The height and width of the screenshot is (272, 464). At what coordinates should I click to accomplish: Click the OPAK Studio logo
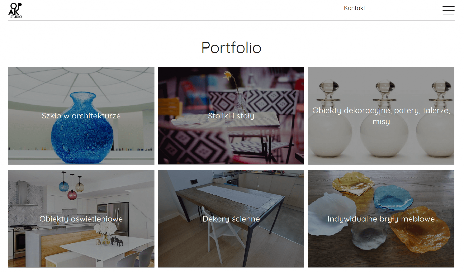click(x=15, y=10)
